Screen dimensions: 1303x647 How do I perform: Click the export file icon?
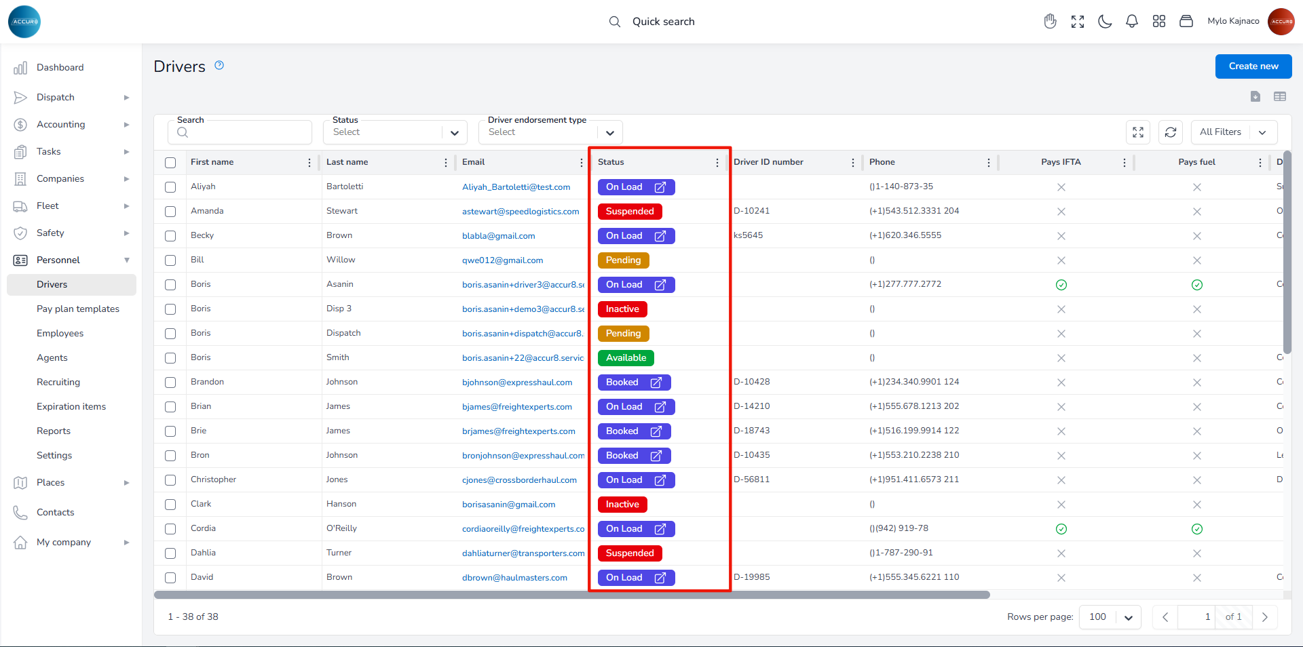point(1255,96)
